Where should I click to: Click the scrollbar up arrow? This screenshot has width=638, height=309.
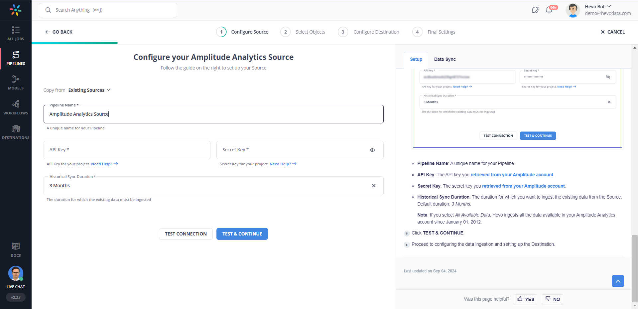click(635, 48)
